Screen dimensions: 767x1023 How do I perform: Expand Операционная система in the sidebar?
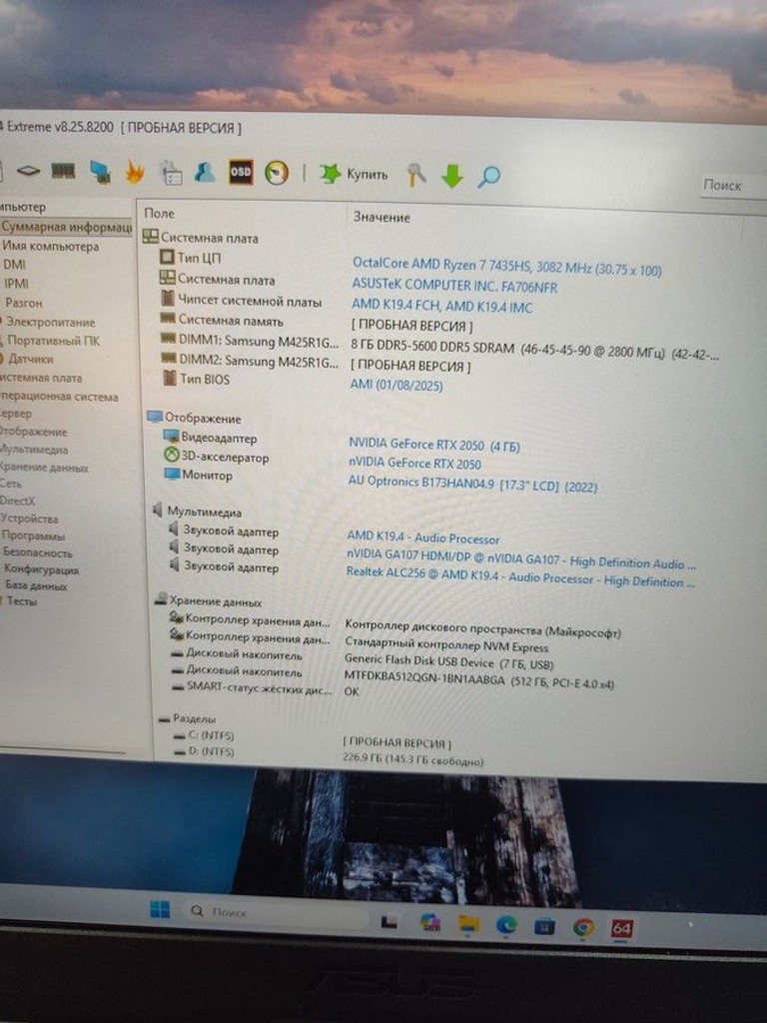tap(59, 397)
